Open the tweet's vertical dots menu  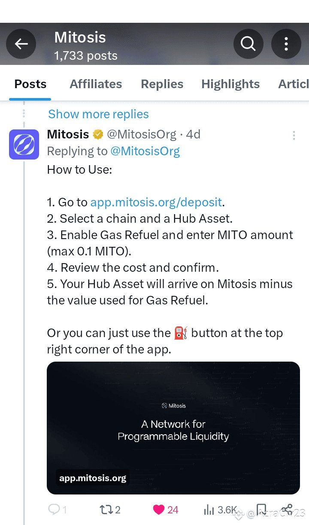tap(294, 135)
